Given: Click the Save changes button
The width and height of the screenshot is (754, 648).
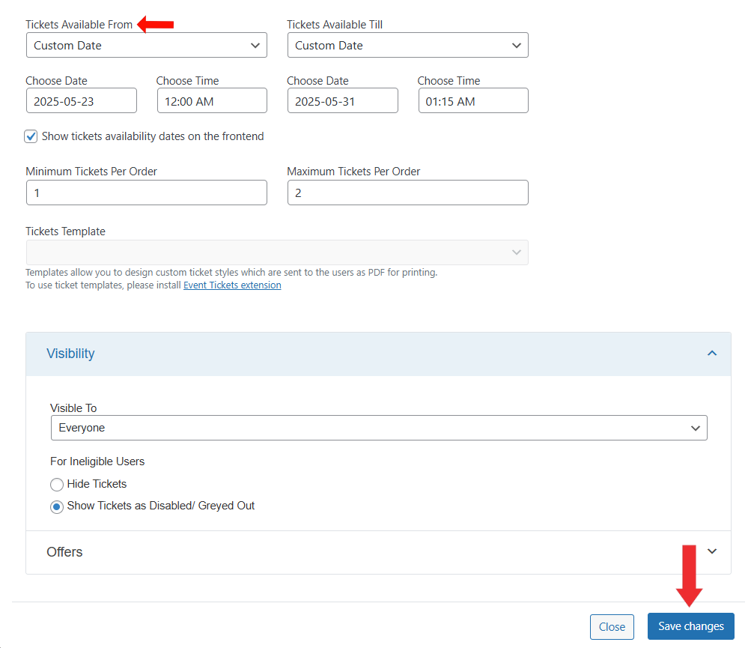Looking at the screenshot, I should pos(691,626).
